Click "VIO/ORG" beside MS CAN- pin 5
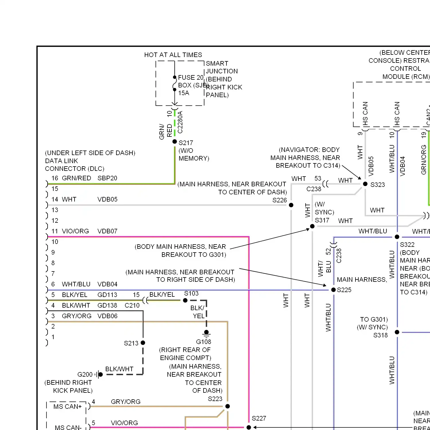Image resolution: width=430 pixels, height=430 pixels. [124, 423]
